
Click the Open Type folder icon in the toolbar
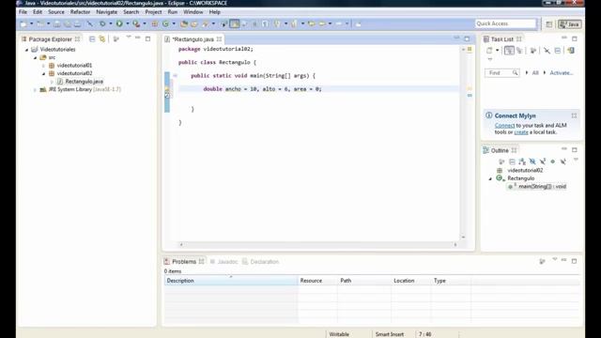coord(184,23)
